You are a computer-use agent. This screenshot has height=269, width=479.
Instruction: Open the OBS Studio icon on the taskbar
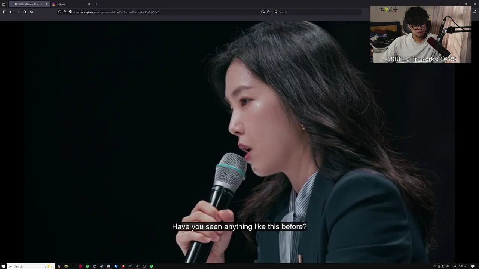tap(144, 266)
